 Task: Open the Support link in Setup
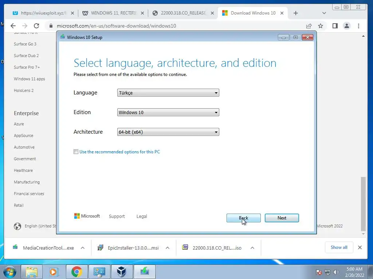[x=117, y=217]
